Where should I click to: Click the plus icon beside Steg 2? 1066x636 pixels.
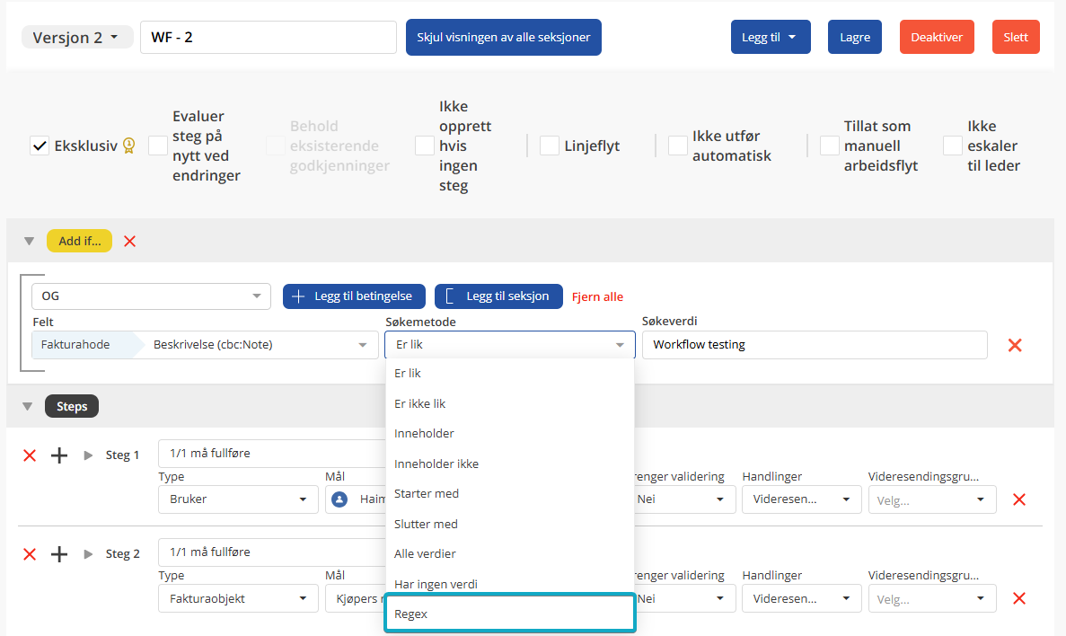pos(59,554)
